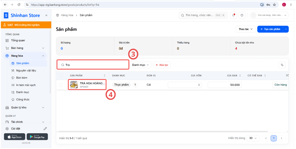Image resolution: width=296 pixels, height=149 pixels.
Task: Click the App Store download badge
Action: click(15, 137)
